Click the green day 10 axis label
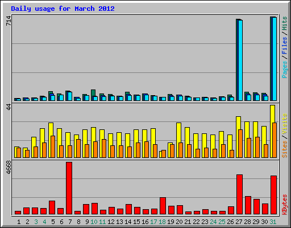Screen dimensions: 291x228 [94, 222]
